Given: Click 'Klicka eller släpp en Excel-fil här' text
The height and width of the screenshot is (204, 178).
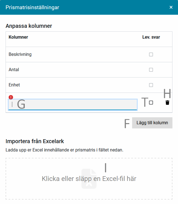Looking at the screenshot, I should pos(89,179).
